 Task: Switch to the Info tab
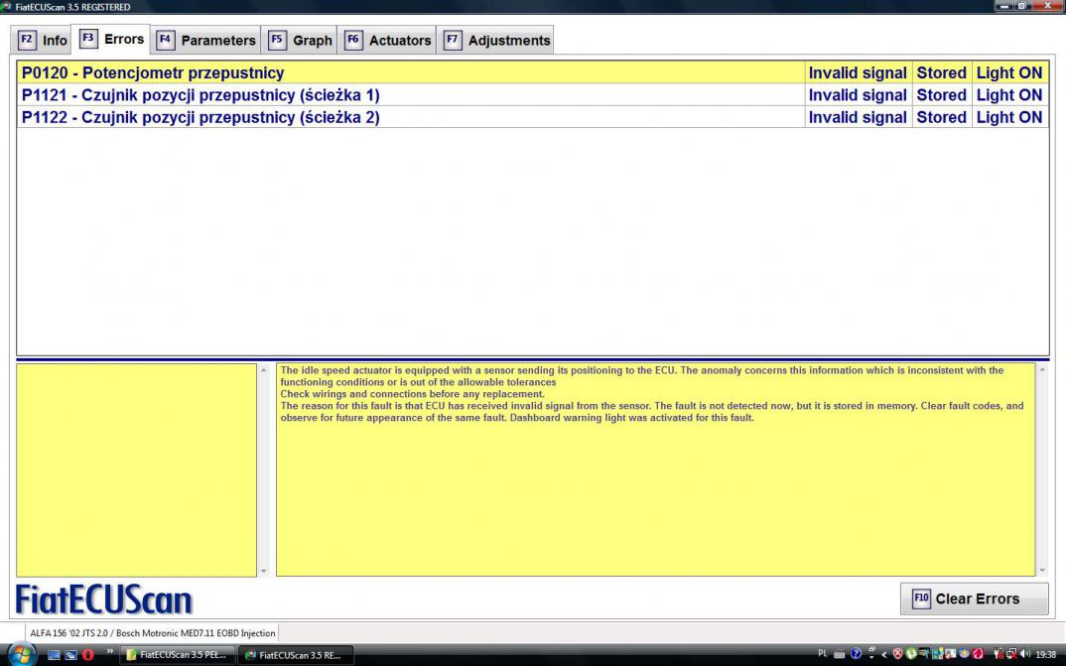pos(43,40)
